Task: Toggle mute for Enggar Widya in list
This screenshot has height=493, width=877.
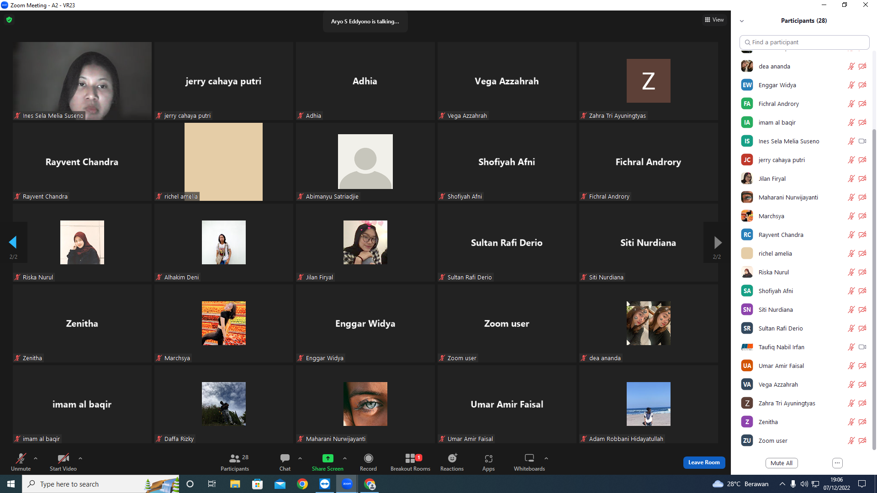Action: tap(851, 85)
